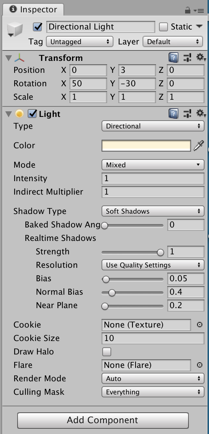The width and height of the screenshot is (209, 434).
Task: Click the Normal Bias slider
Action: click(x=132, y=292)
